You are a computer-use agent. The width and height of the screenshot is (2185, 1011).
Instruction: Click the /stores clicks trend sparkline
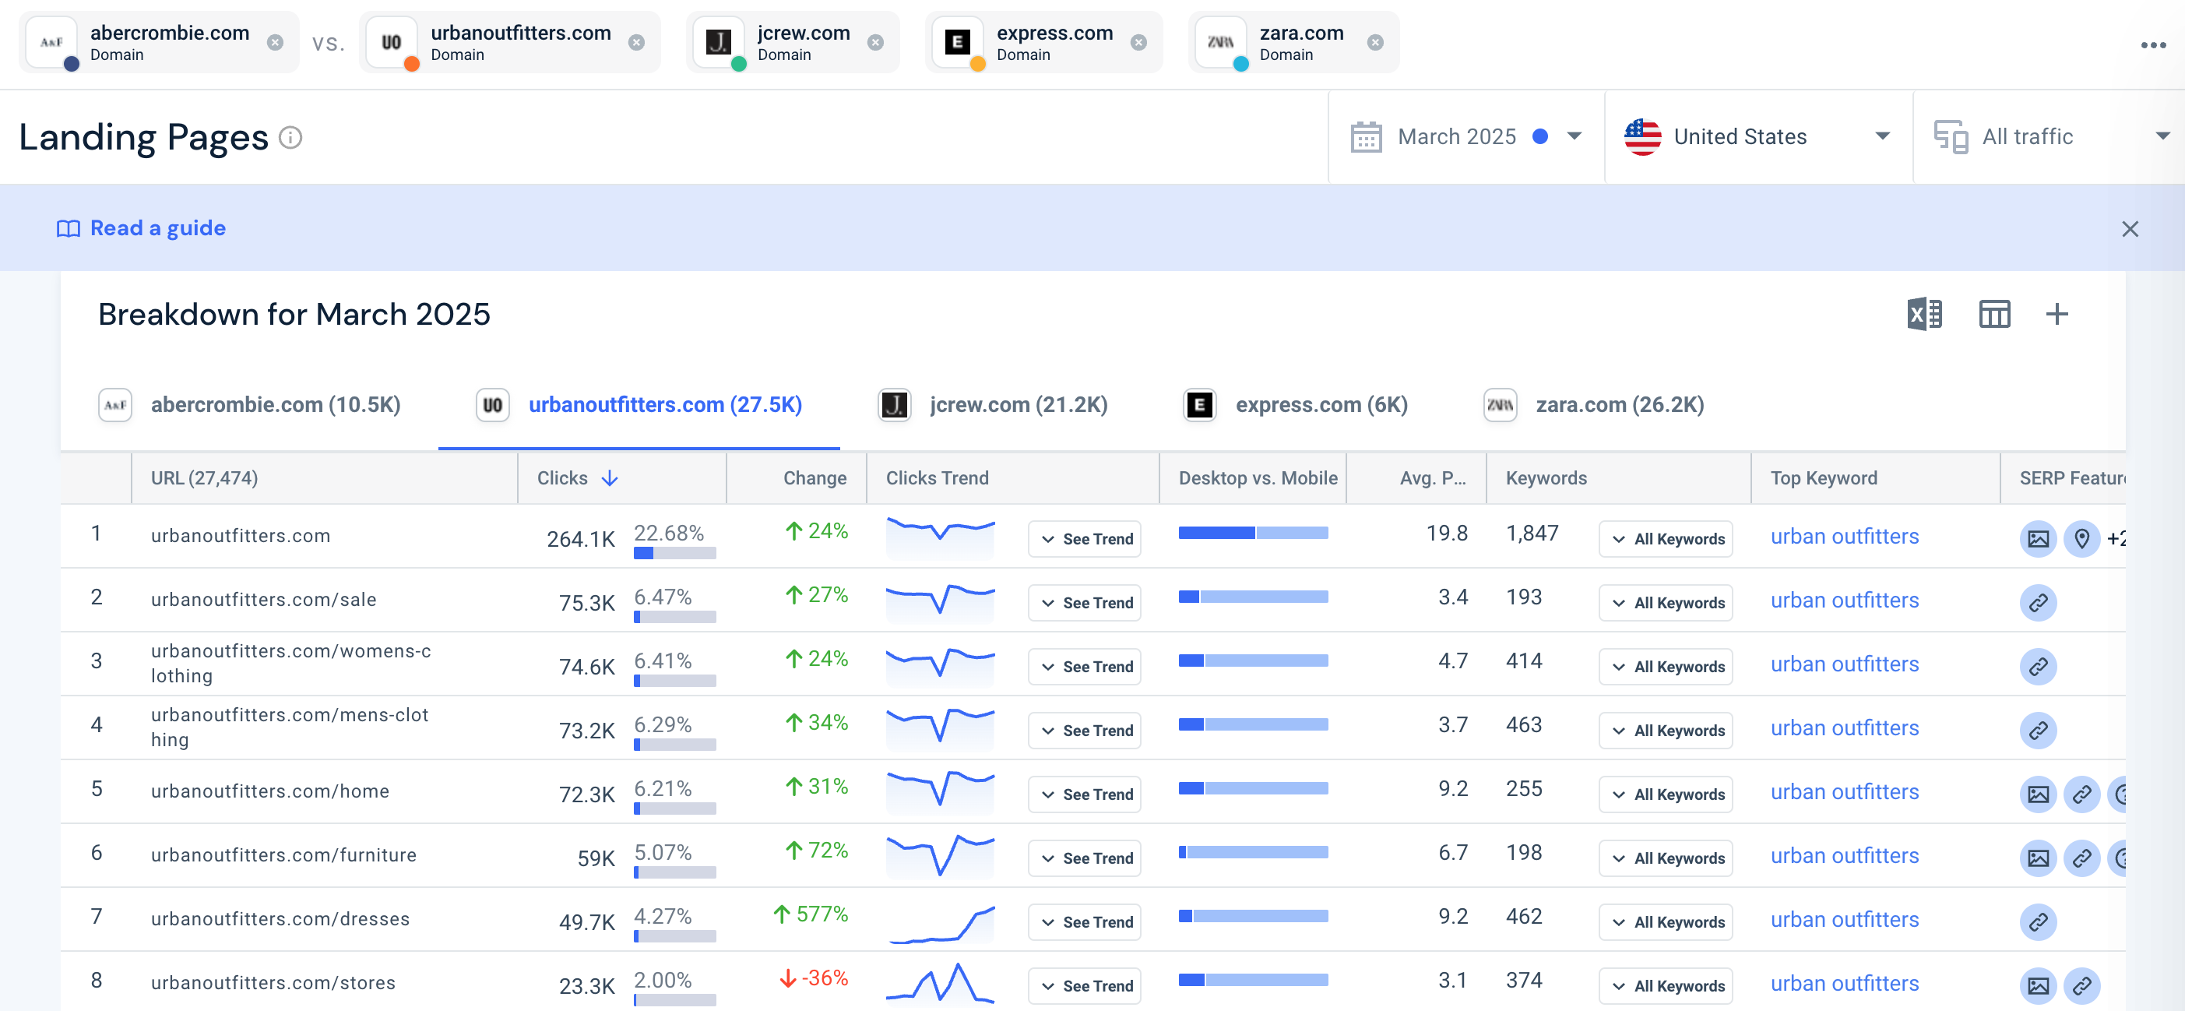[940, 984]
